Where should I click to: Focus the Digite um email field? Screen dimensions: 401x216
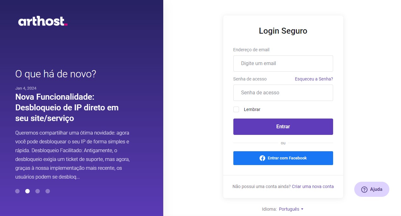point(283,64)
